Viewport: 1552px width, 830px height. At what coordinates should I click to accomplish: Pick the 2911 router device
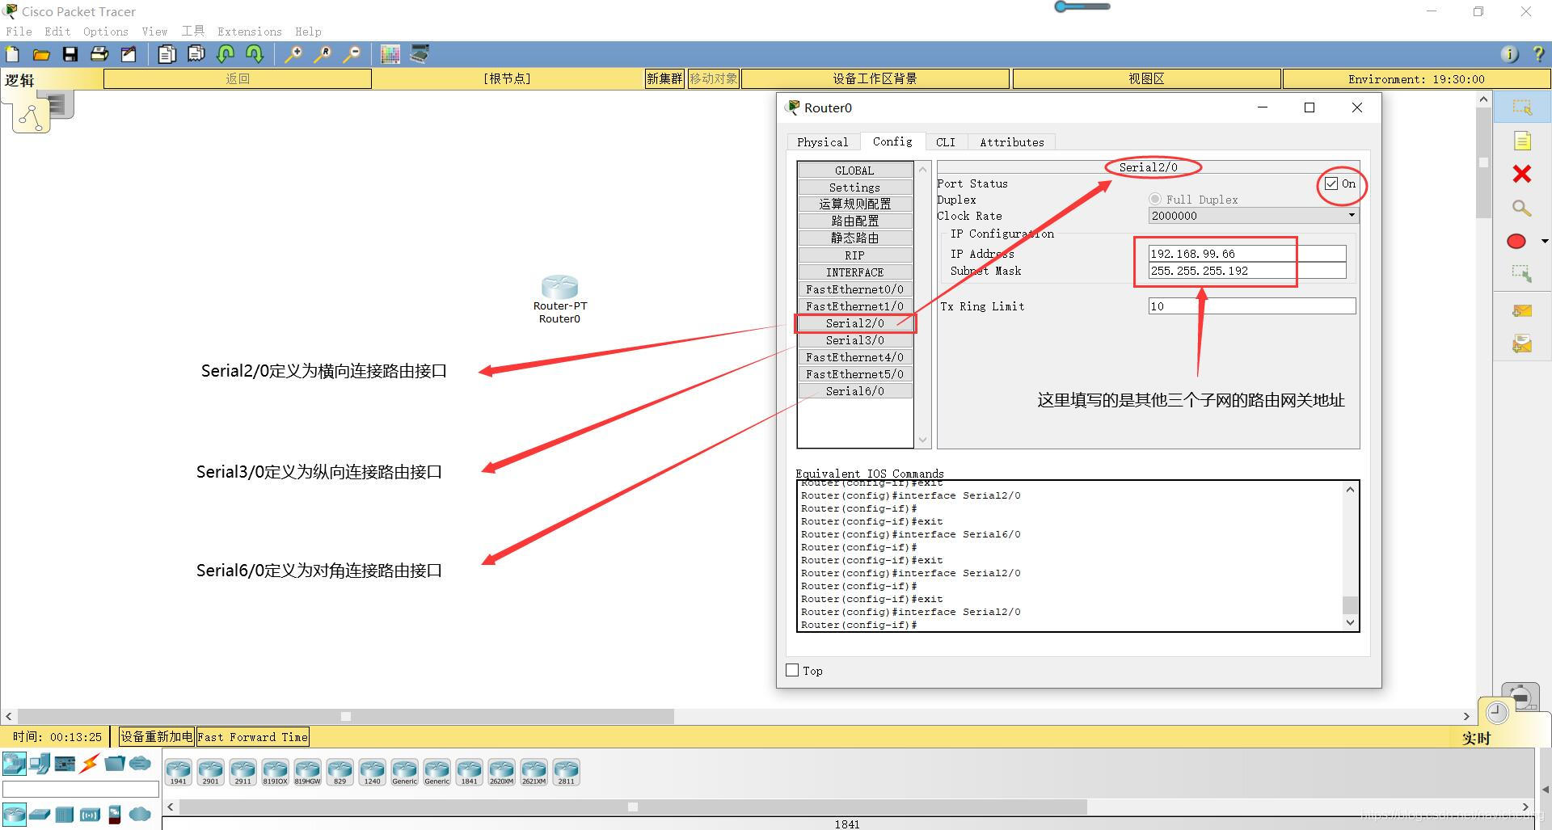[242, 772]
